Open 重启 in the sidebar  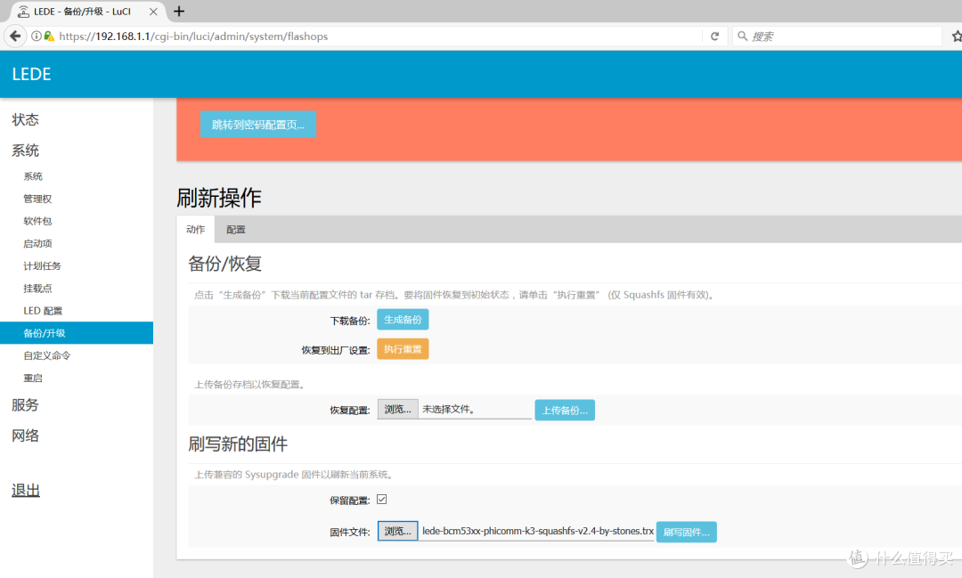point(33,378)
